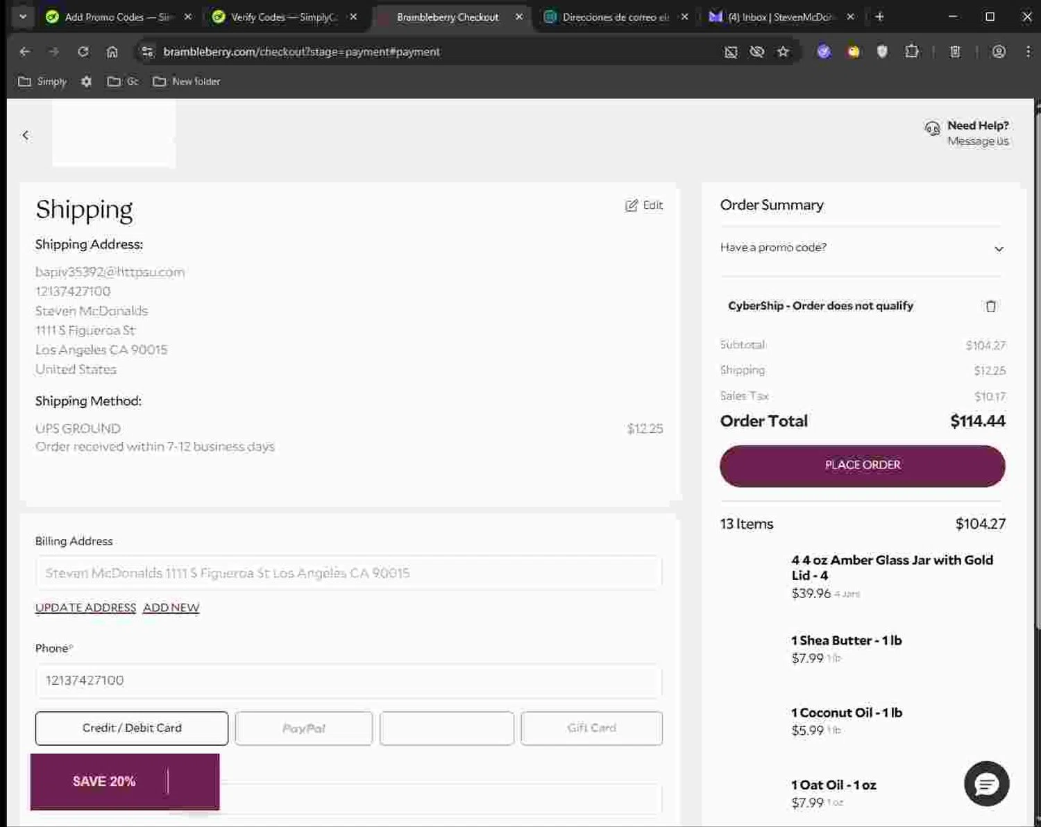This screenshot has height=827, width=1041.
Task: Click the PLACE ORDER button
Action: coord(862,466)
